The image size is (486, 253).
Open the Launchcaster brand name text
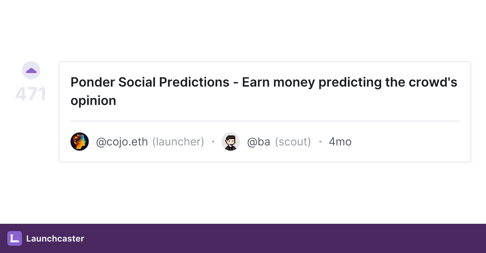coord(55,238)
